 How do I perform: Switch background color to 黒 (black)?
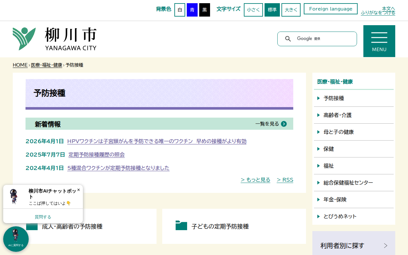point(204,10)
